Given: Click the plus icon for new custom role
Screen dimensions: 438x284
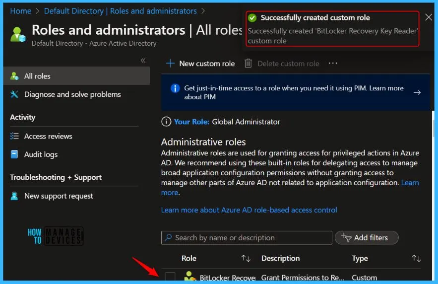Looking at the screenshot, I should [170, 64].
